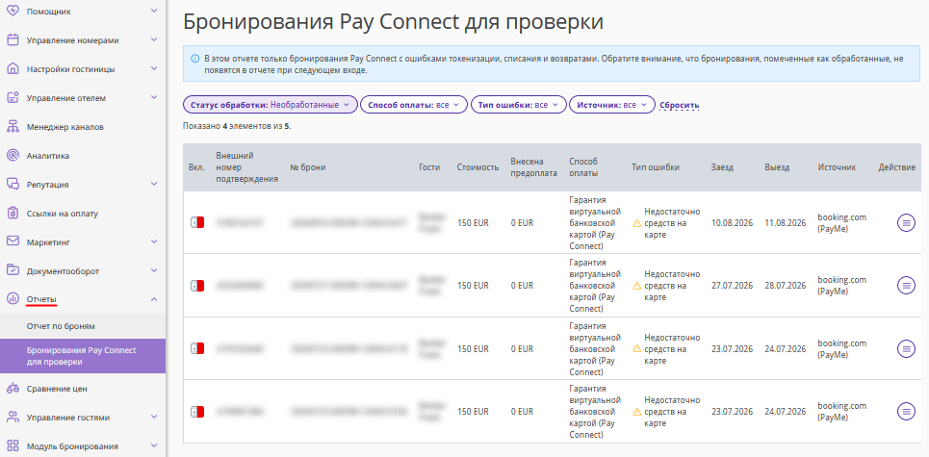929x457 pixels.
Task: Click the Внешний номер подтверждения header
Action: (x=247, y=167)
